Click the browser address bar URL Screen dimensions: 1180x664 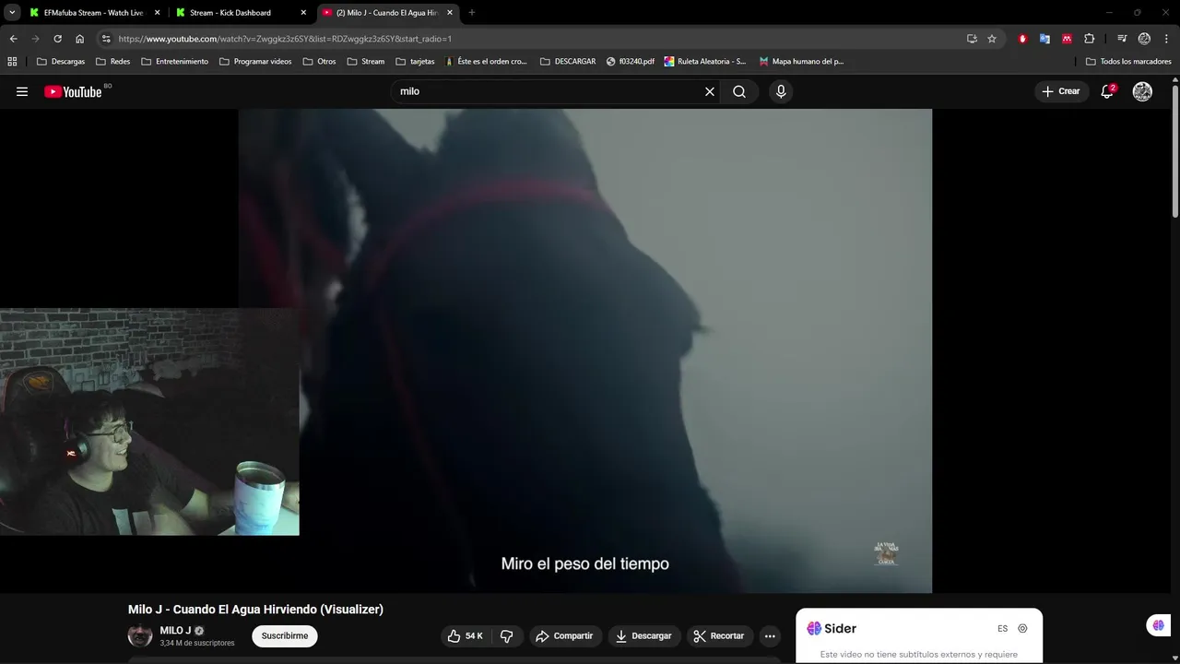pos(285,39)
